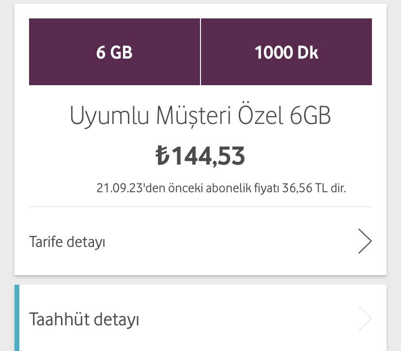Click the Uyumlu Müşteri Özel 6GB title
This screenshot has height=351, width=401.
(x=200, y=116)
